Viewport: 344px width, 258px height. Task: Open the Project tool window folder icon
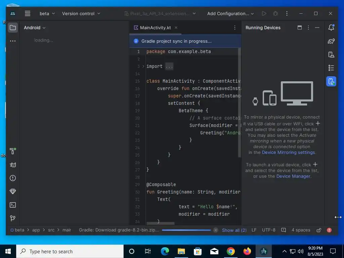(x=13, y=28)
